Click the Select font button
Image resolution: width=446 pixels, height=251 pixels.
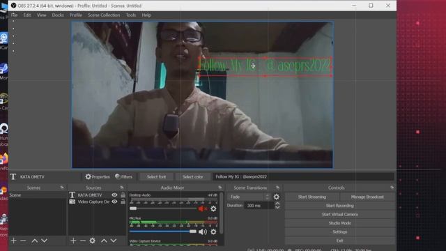(x=156, y=176)
